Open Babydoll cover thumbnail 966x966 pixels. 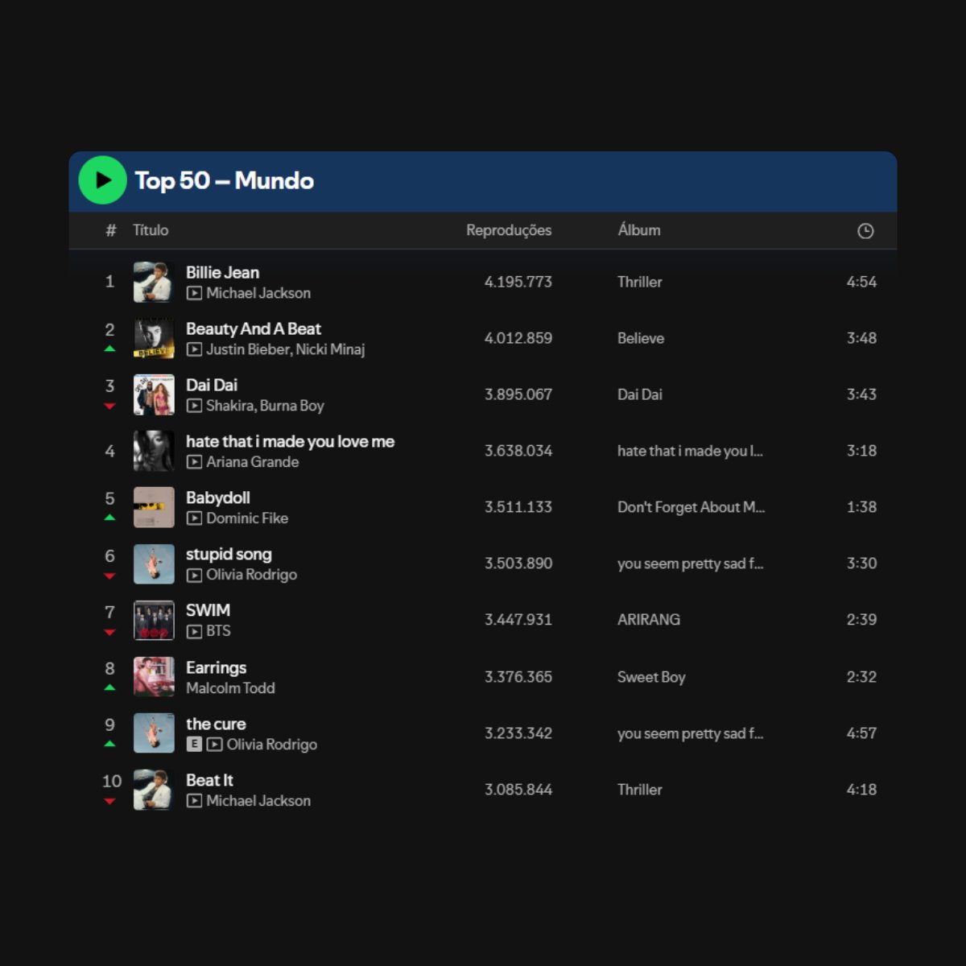pyautogui.click(x=154, y=508)
